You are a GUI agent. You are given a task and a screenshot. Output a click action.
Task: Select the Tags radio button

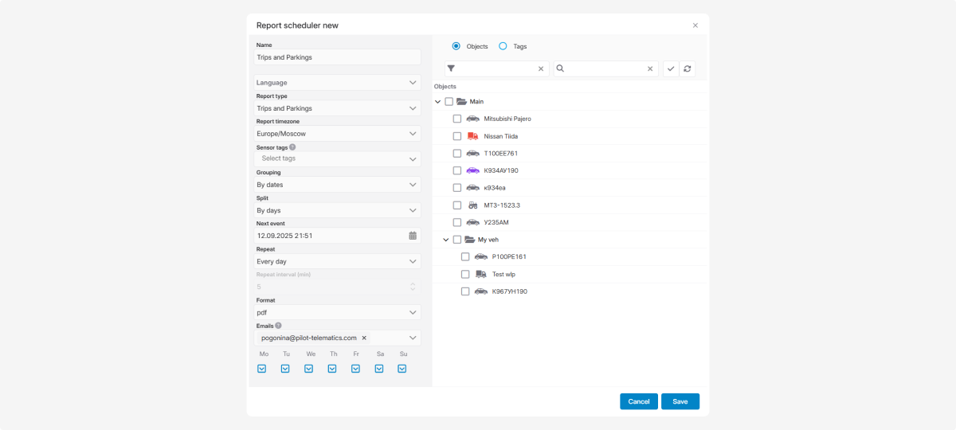click(x=503, y=46)
